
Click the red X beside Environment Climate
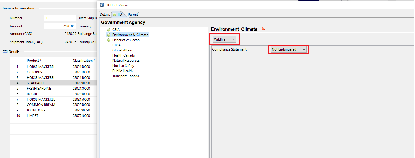coord(263,29)
